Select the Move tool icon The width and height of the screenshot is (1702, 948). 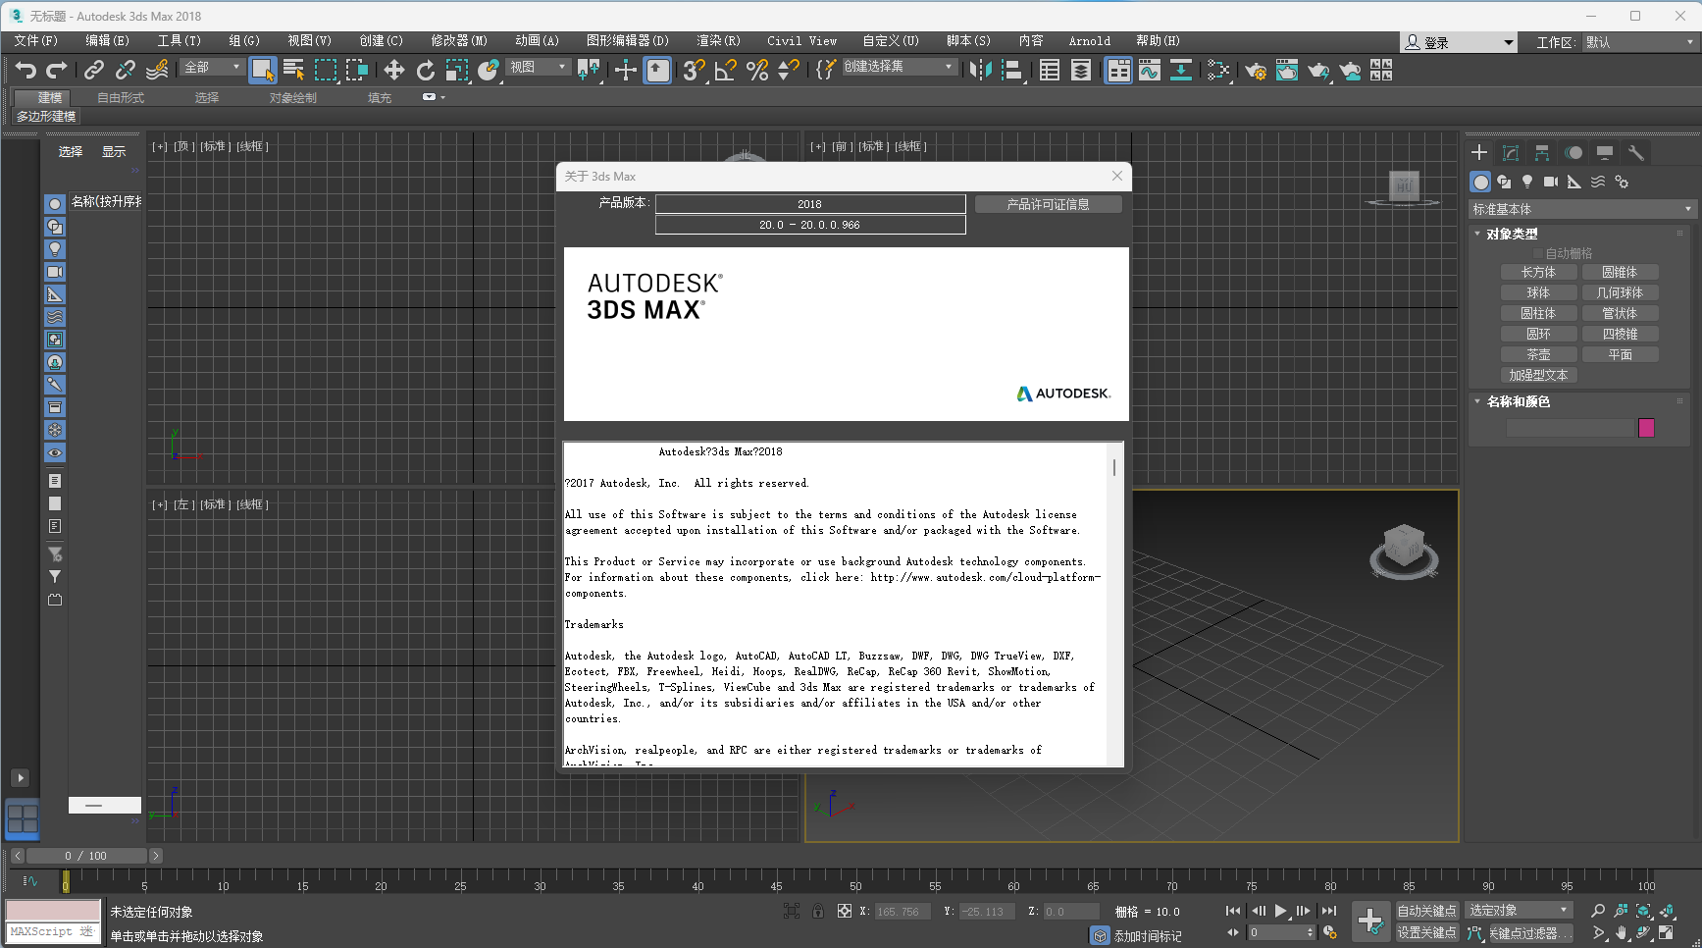tap(393, 70)
